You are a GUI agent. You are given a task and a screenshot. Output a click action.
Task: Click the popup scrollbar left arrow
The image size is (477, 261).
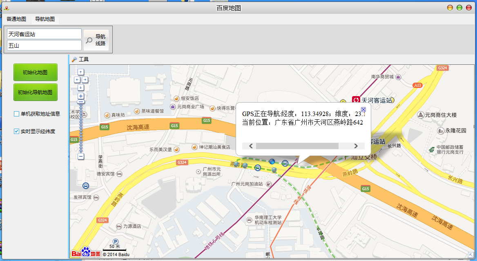point(251,146)
